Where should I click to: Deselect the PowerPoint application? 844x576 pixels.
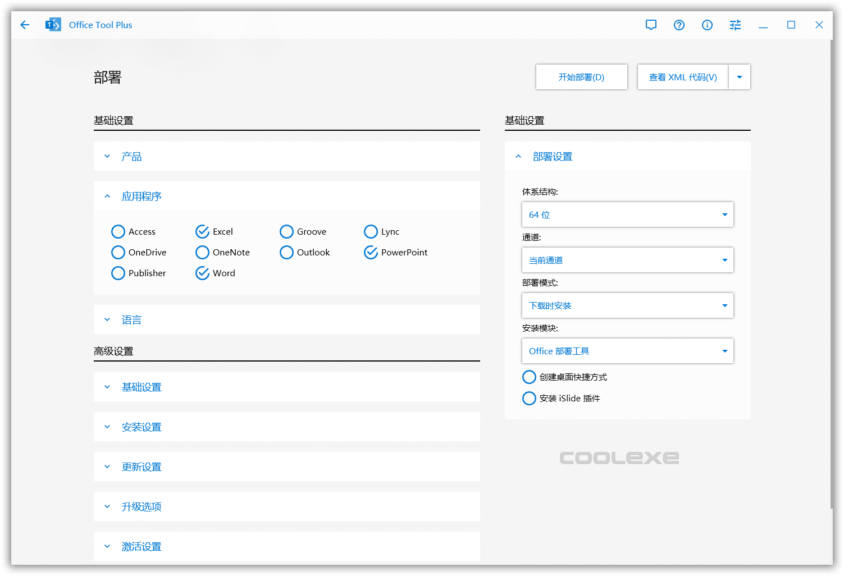click(371, 252)
